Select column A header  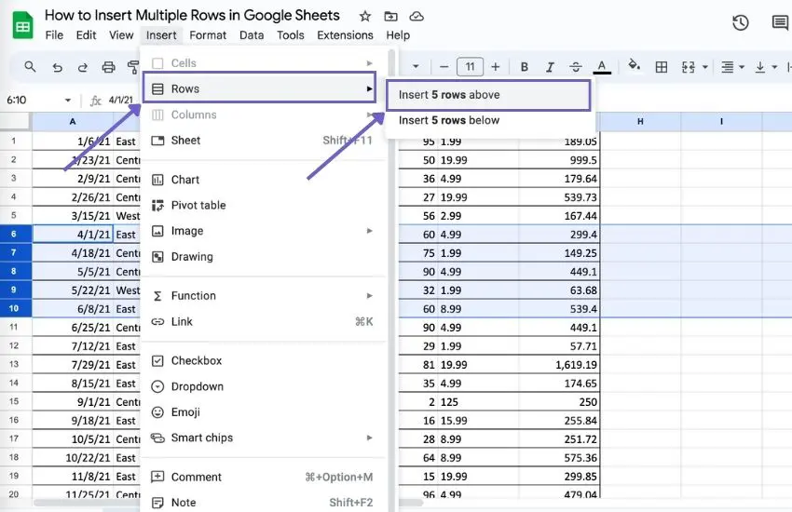[x=73, y=122]
